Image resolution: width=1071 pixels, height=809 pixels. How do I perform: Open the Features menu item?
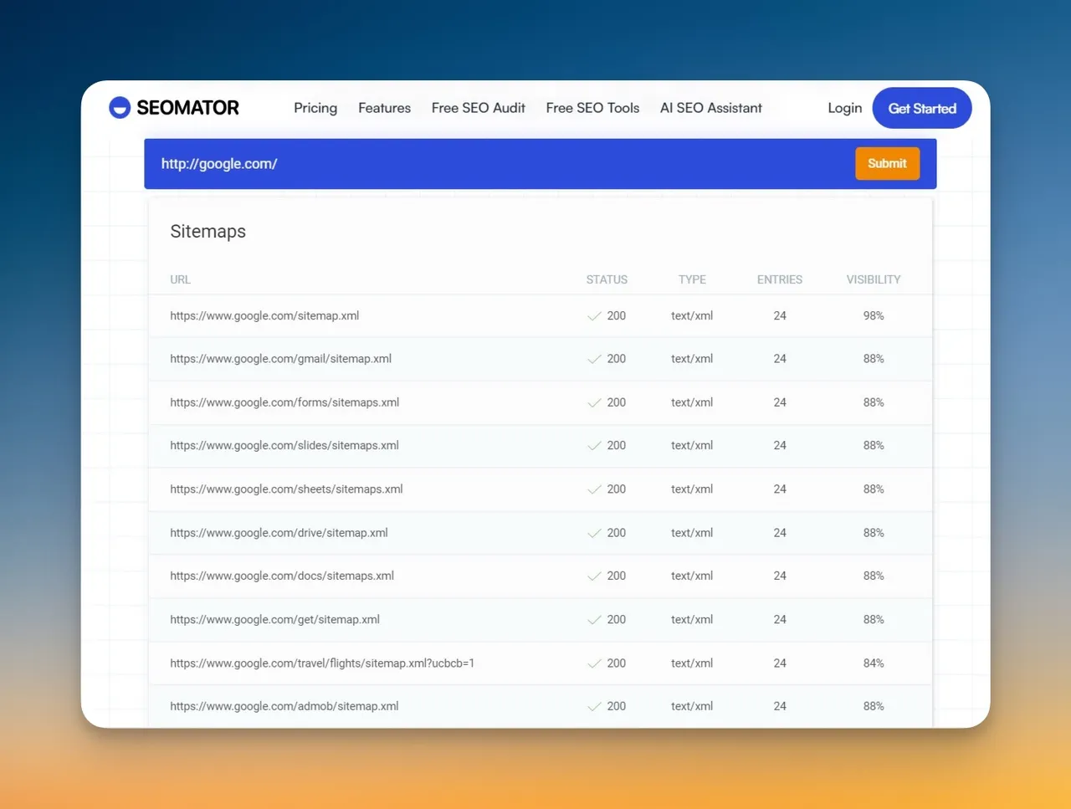click(384, 108)
